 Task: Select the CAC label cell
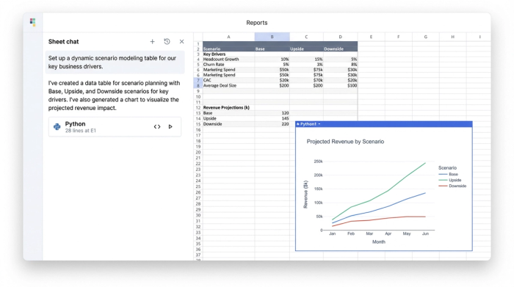tap(228, 80)
